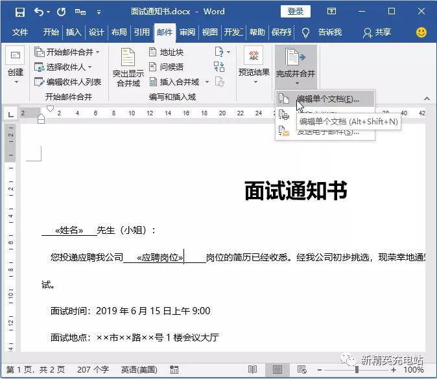
Task: Click the Update Labels icon
Action: point(220,82)
